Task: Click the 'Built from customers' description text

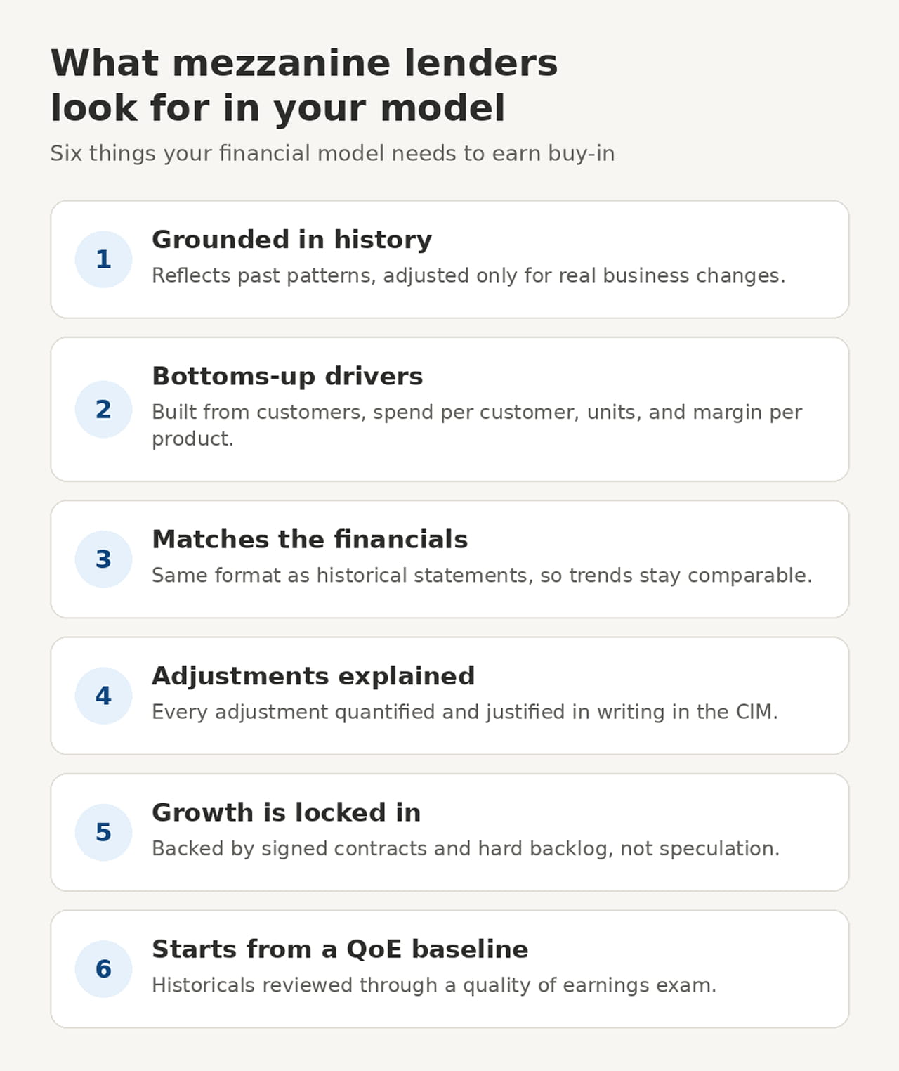Action: tap(477, 425)
